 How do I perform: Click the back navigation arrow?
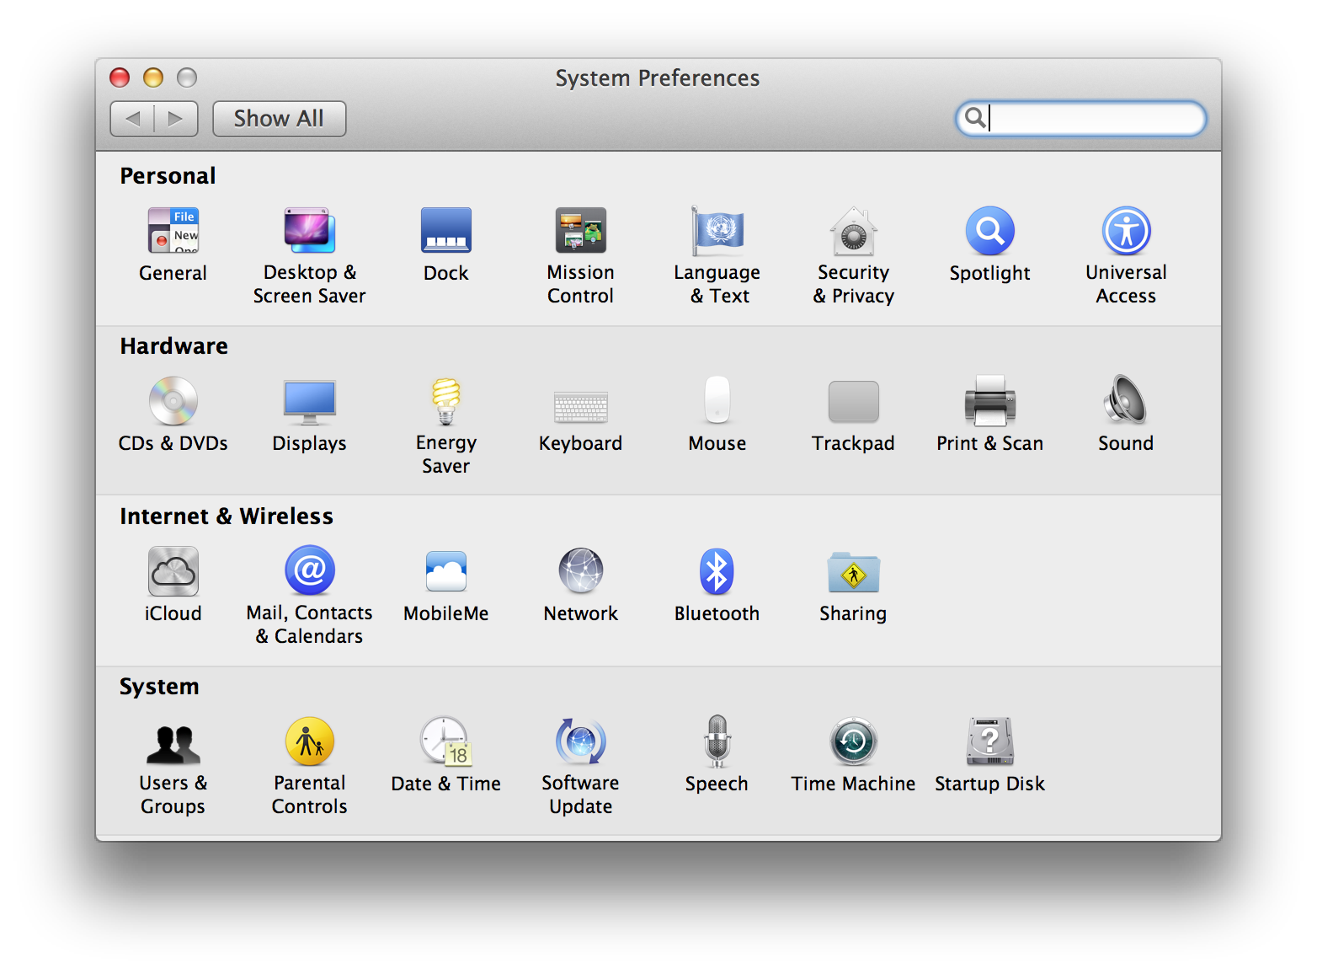[x=132, y=119]
